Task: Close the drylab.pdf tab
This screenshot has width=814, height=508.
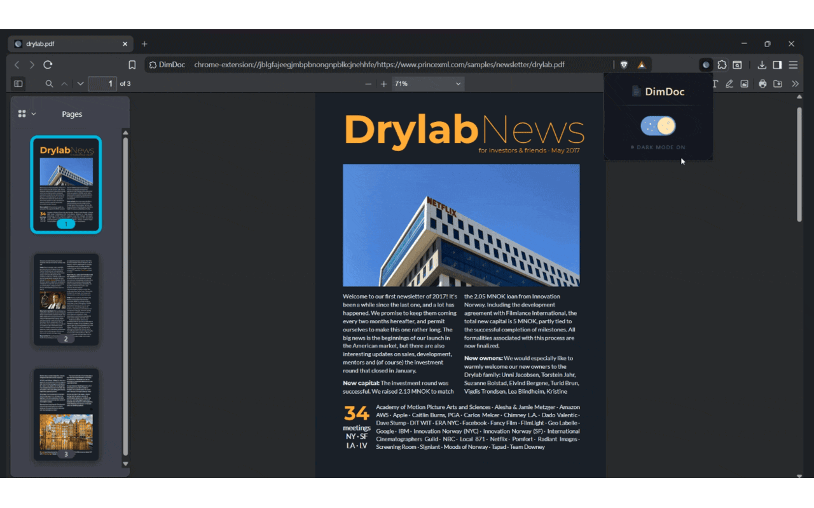Action: pos(125,44)
